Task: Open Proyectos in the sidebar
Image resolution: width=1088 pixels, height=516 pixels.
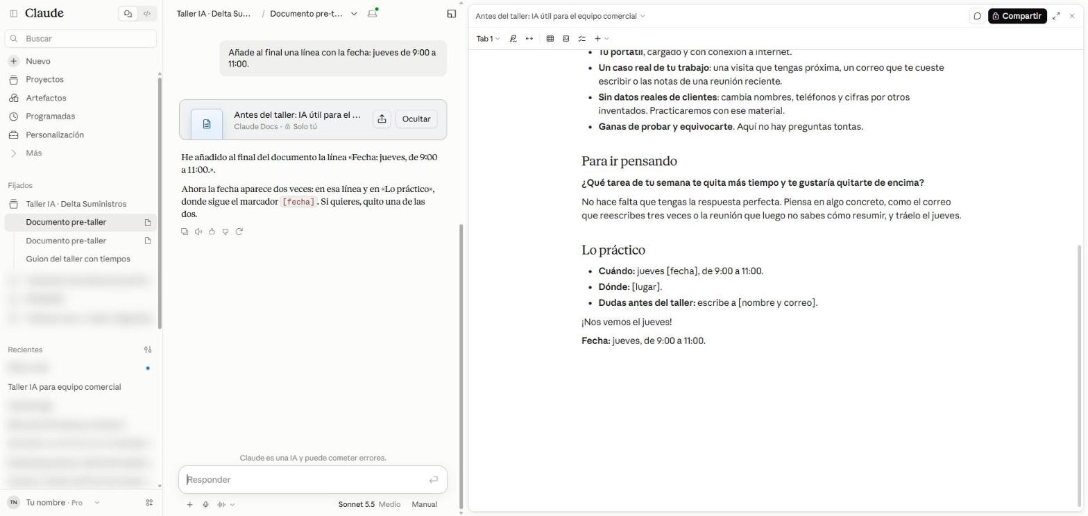Action: [80, 80]
